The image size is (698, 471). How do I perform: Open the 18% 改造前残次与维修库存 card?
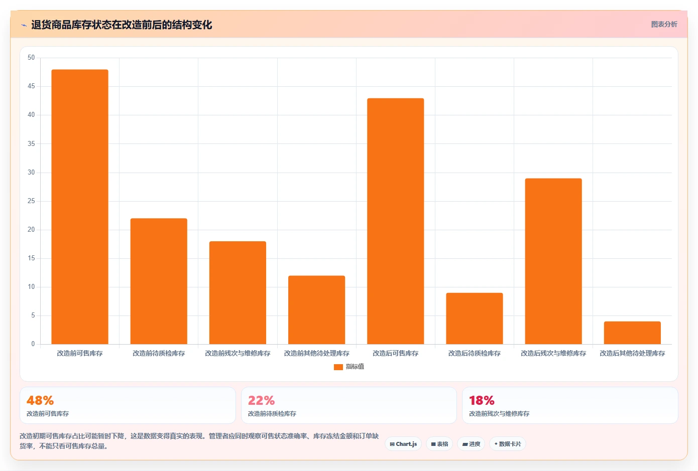pyautogui.click(x=570, y=405)
